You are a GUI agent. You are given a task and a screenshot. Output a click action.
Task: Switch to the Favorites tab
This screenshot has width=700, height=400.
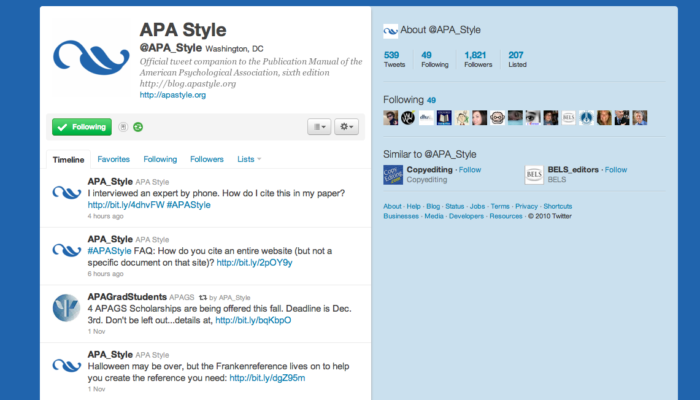[x=113, y=160]
